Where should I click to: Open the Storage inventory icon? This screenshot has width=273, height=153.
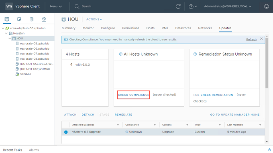coord(31,19)
